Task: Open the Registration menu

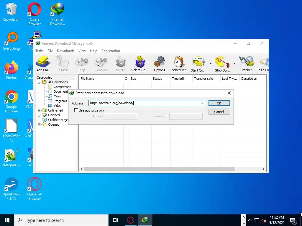Action: [111, 51]
